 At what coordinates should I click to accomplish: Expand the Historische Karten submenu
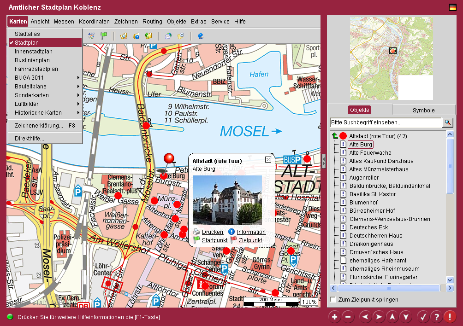coord(45,113)
